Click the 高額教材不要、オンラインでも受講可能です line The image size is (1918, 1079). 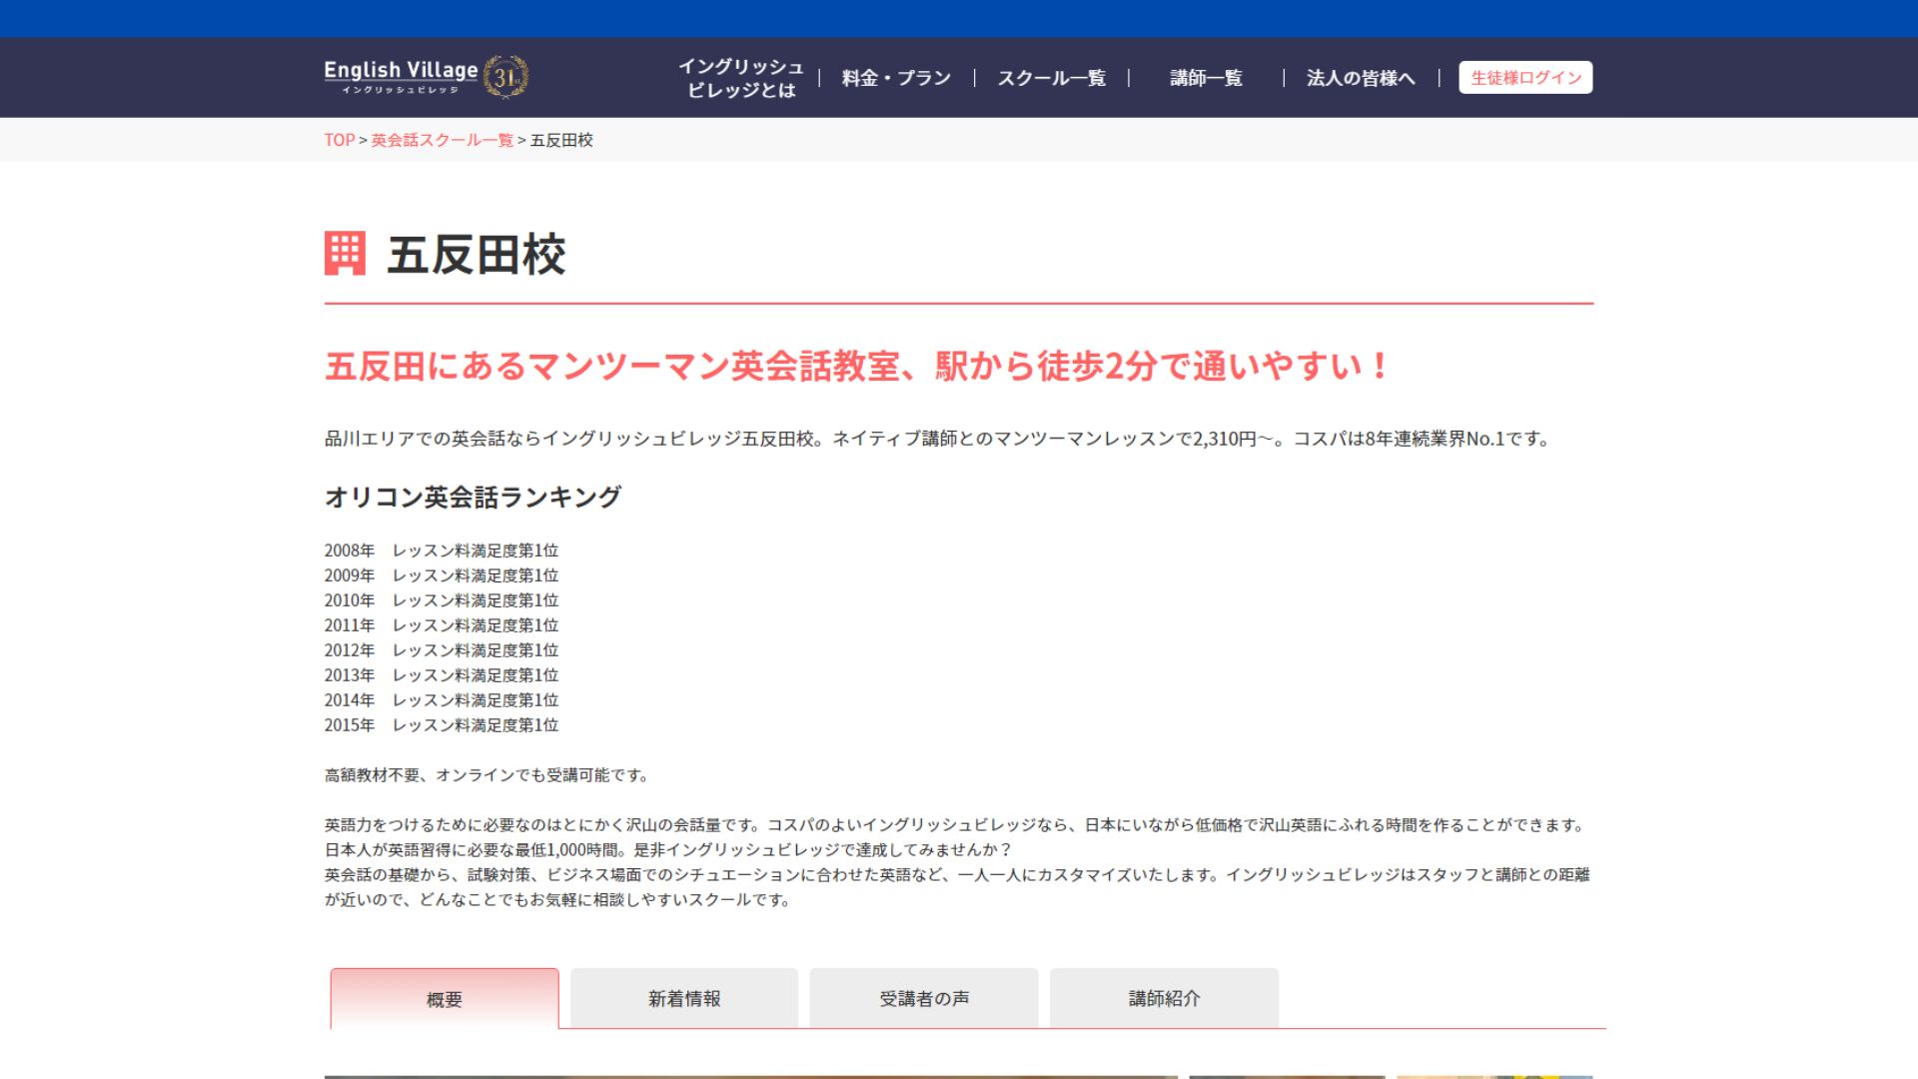tap(488, 775)
